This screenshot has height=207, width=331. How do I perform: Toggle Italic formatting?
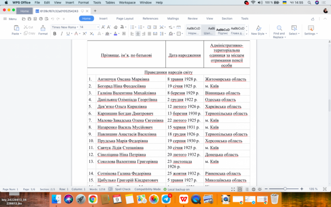(x=62, y=34)
